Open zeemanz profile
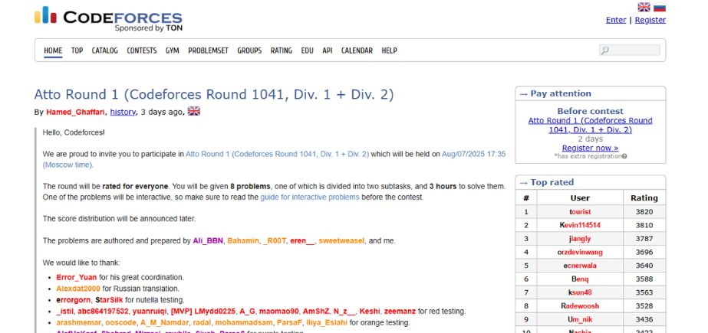 pos(400,311)
